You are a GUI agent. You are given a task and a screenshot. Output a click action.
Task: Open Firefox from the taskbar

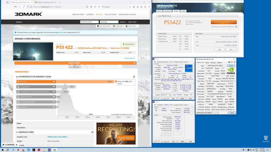click(x=23, y=150)
